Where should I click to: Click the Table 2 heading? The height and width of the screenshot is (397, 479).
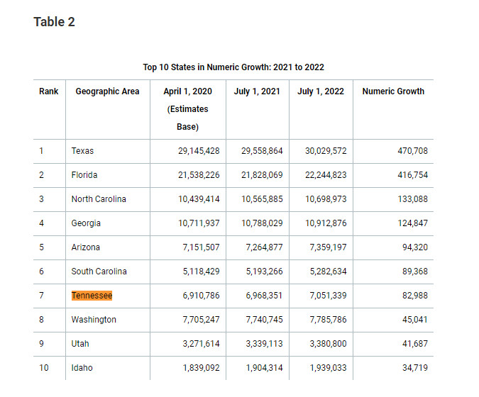pyautogui.click(x=54, y=22)
